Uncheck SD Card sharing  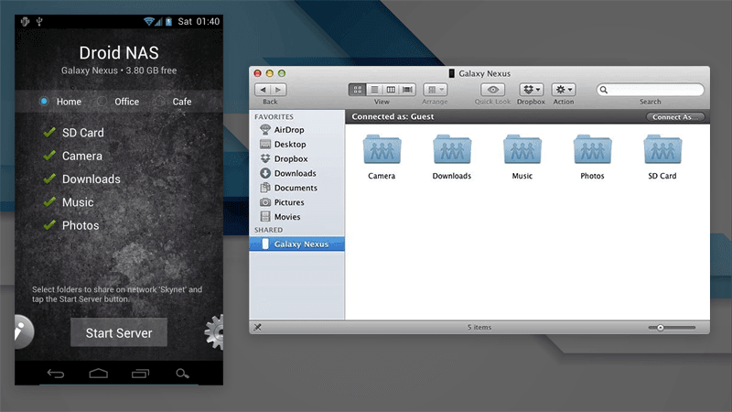(x=49, y=133)
